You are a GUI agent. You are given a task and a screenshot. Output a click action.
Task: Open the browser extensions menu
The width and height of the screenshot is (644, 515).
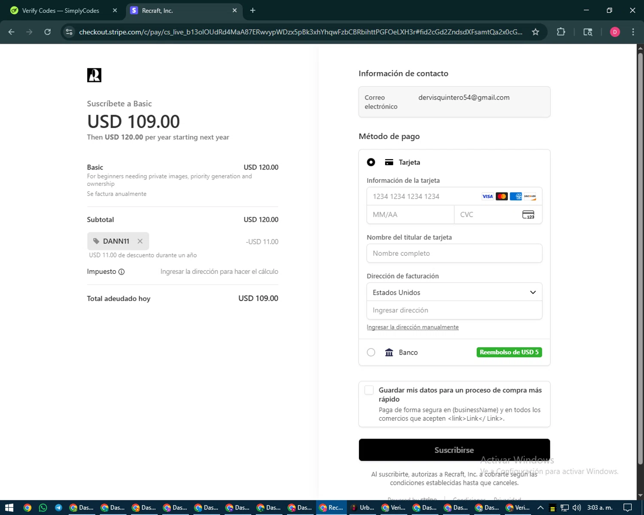pos(561,32)
